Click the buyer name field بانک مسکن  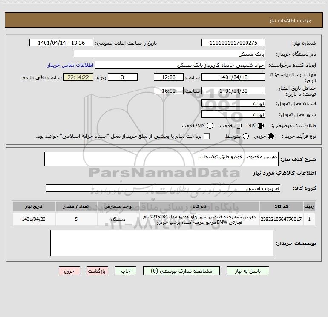point(170,54)
